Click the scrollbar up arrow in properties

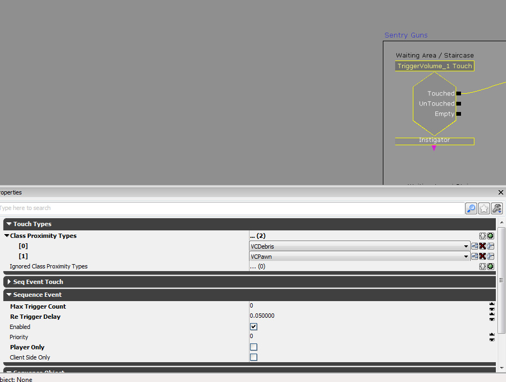[x=501, y=222]
